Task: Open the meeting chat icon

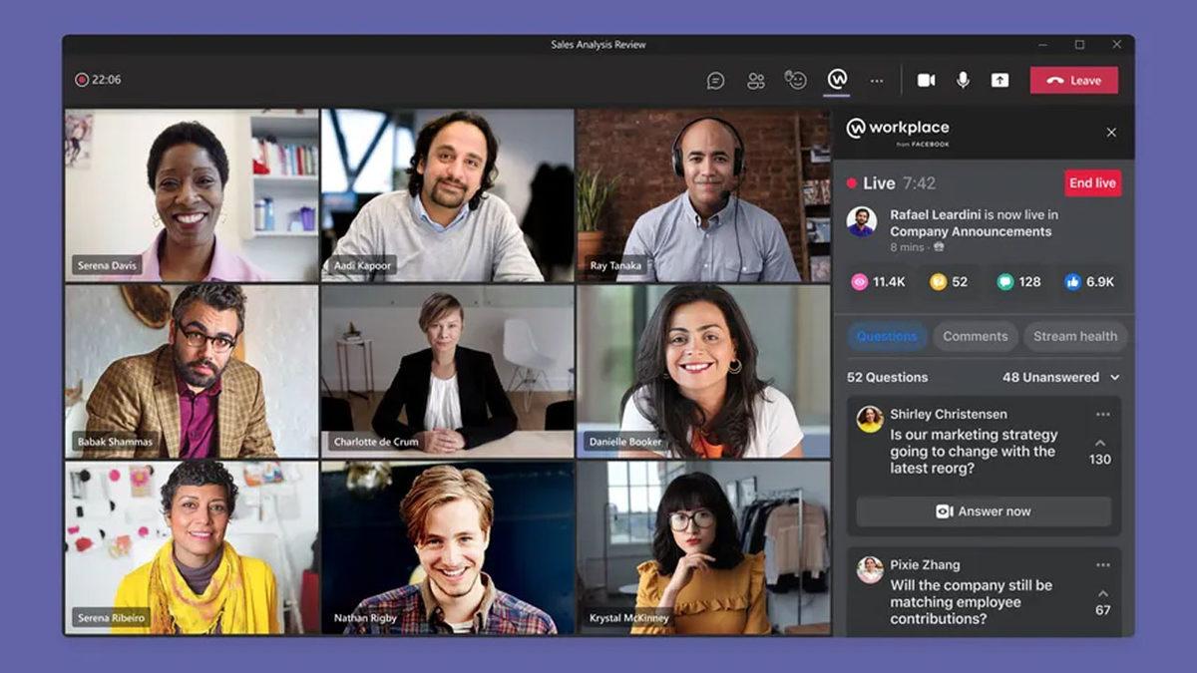Action: tap(715, 80)
